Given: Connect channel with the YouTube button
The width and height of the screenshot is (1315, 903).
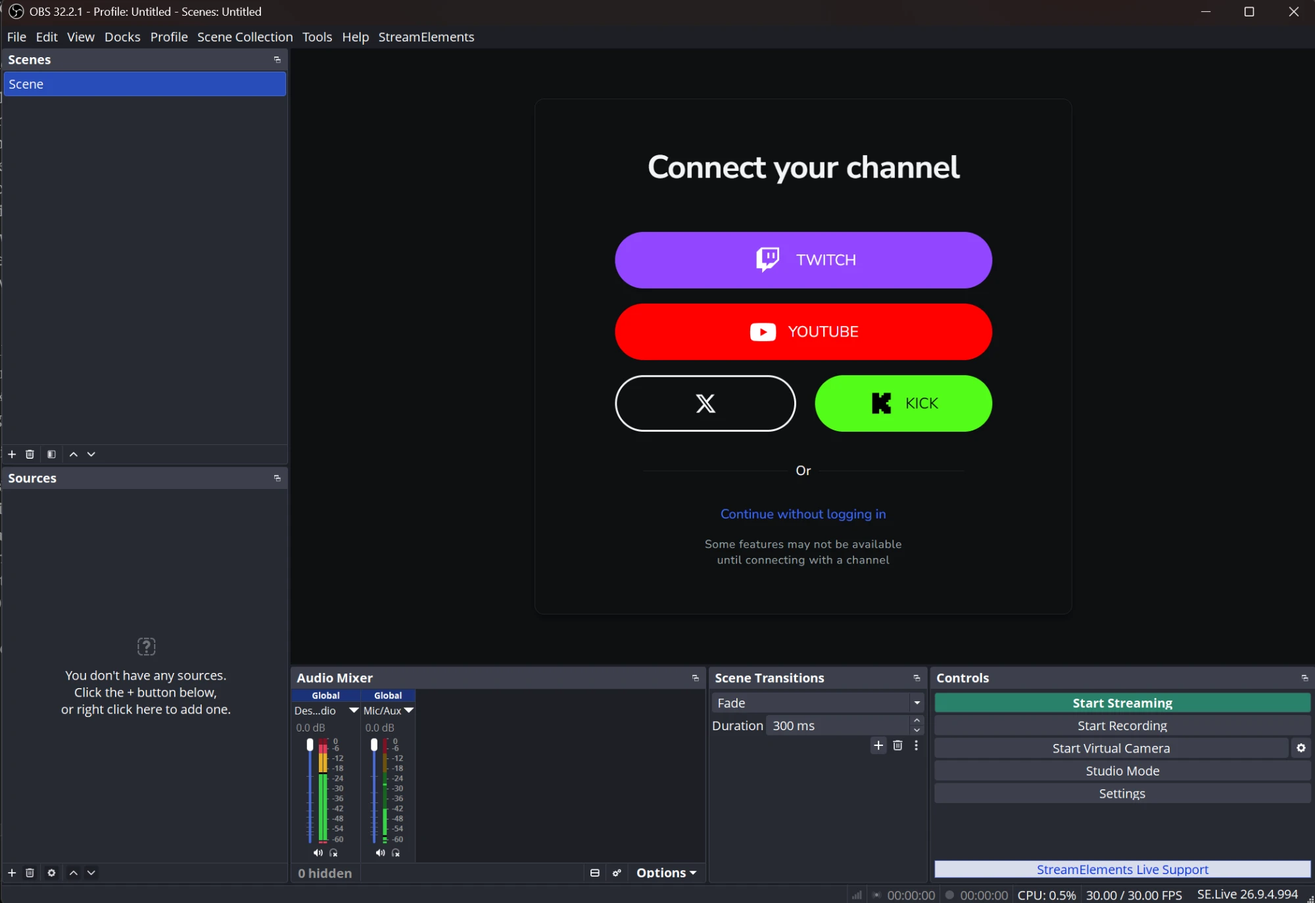Looking at the screenshot, I should click(x=803, y=332).
